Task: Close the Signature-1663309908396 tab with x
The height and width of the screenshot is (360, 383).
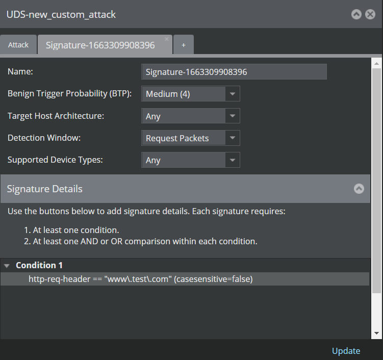Action: point(167,39)
